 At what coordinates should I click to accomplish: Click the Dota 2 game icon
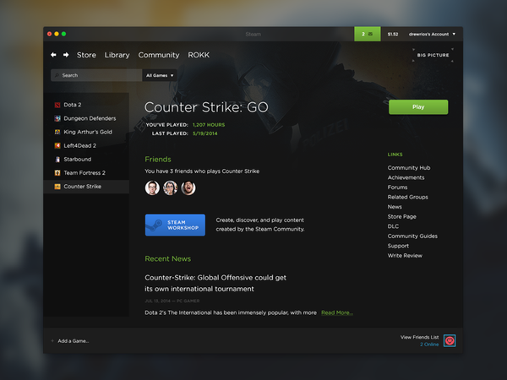57,105
